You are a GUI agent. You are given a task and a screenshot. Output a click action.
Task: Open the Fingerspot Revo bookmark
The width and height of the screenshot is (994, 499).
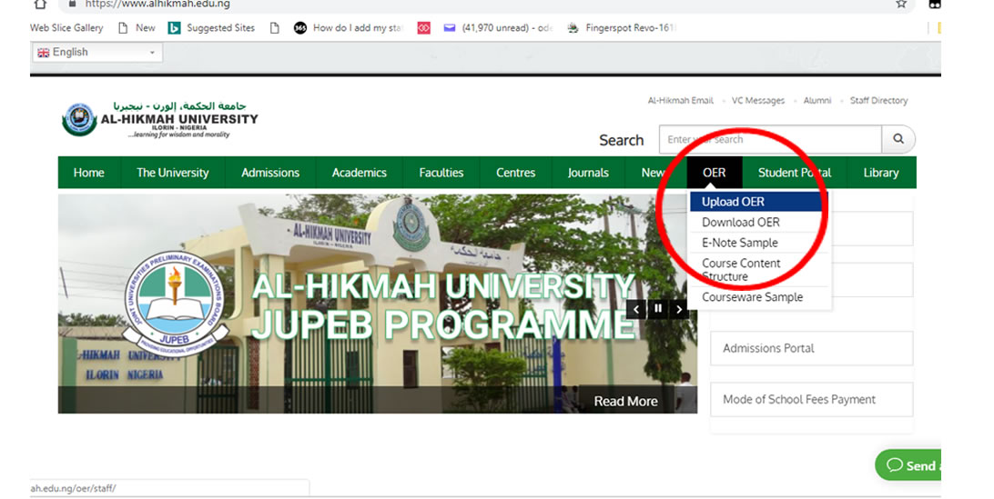click(621, 28)
